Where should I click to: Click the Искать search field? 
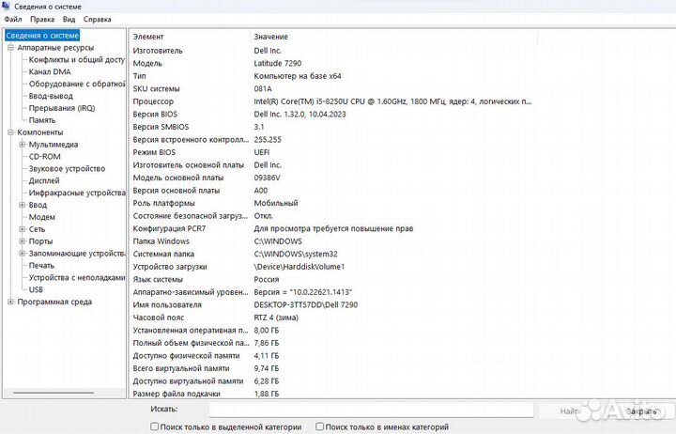371,410
